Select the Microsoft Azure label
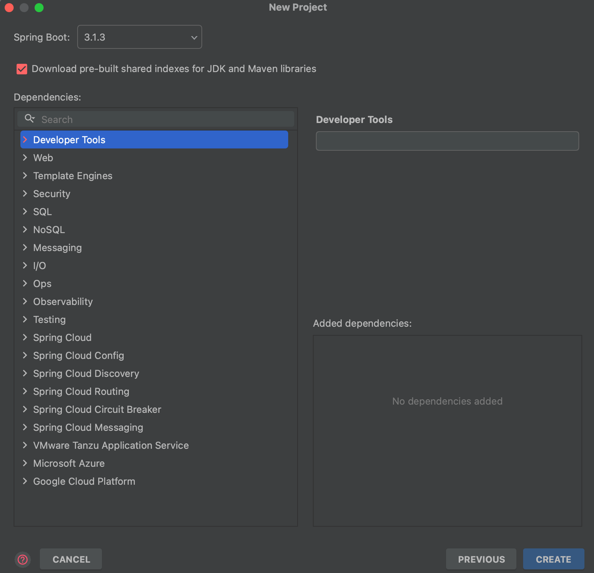Screen dimensions: 594x573 (69, 463)
